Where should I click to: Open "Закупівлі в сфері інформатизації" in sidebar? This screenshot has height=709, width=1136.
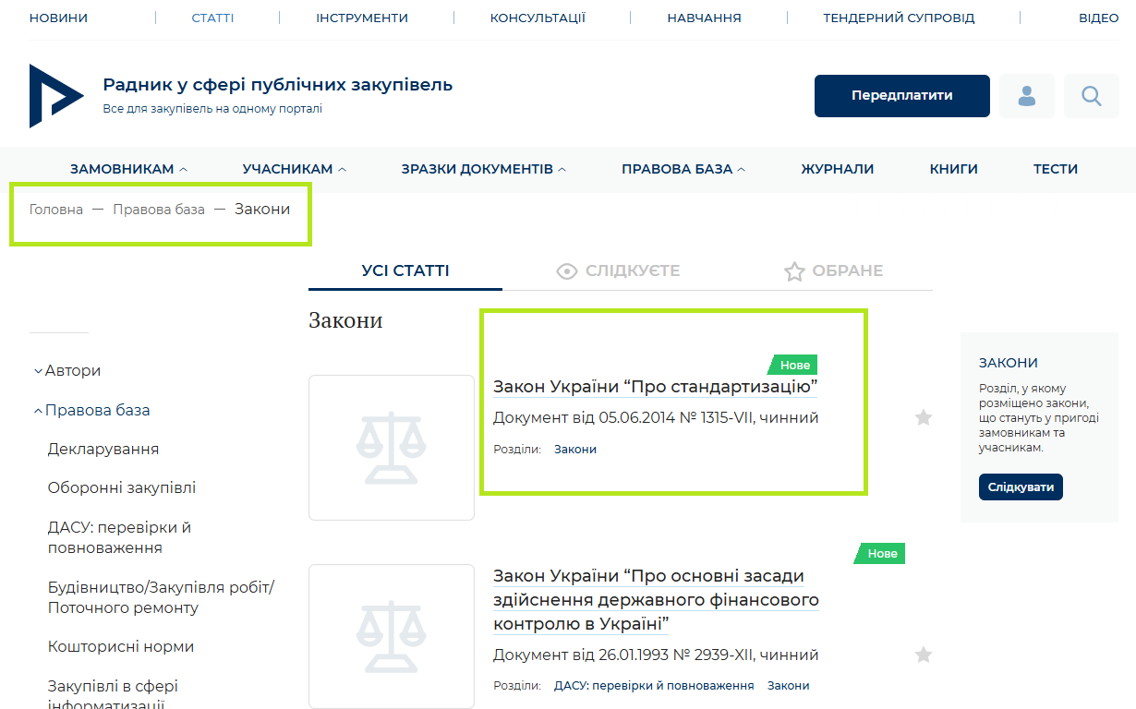[113, 696]
